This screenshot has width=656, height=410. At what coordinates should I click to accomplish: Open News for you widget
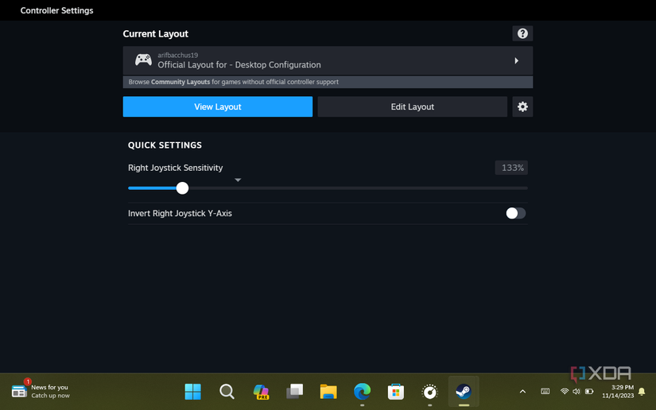(x=41, y=391)
